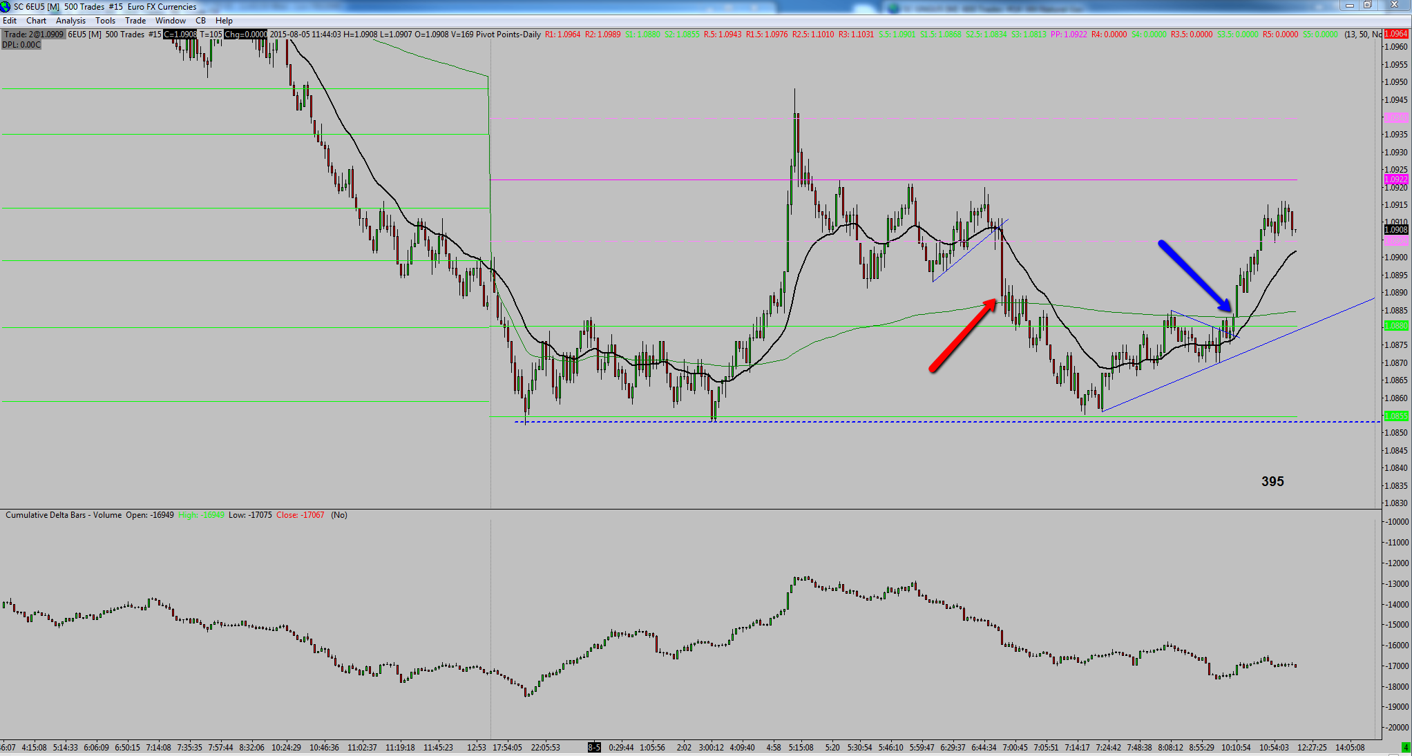Click the 4:15:08 time axis label
This screenshot has height=756, width=1412.
(x=34, y=747)
